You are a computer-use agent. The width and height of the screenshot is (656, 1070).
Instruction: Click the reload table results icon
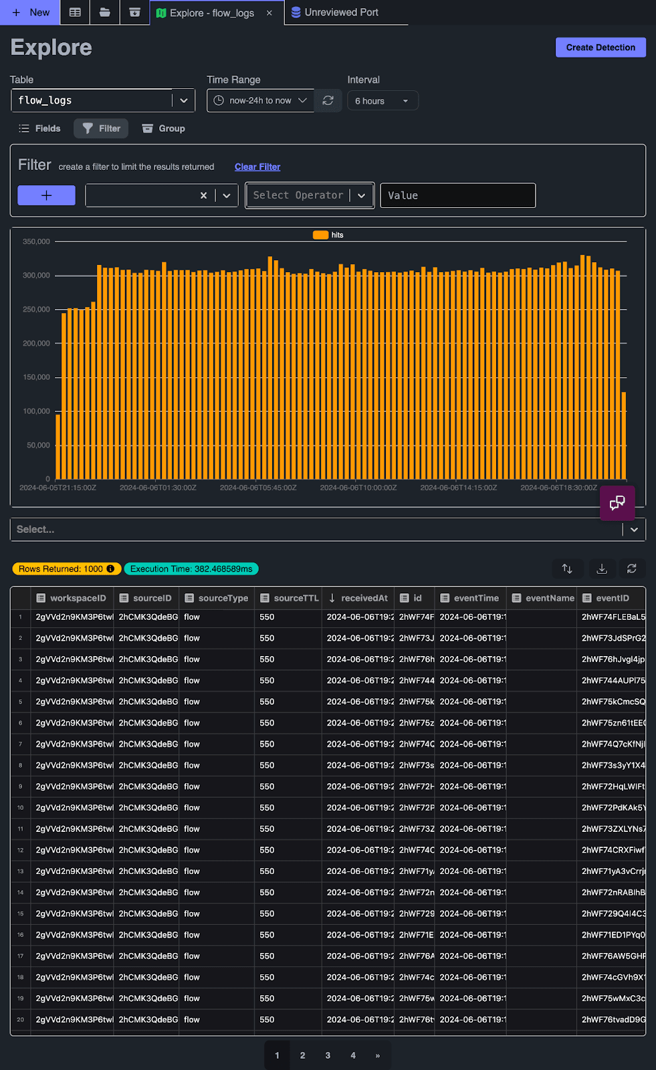tap(631, 568)
